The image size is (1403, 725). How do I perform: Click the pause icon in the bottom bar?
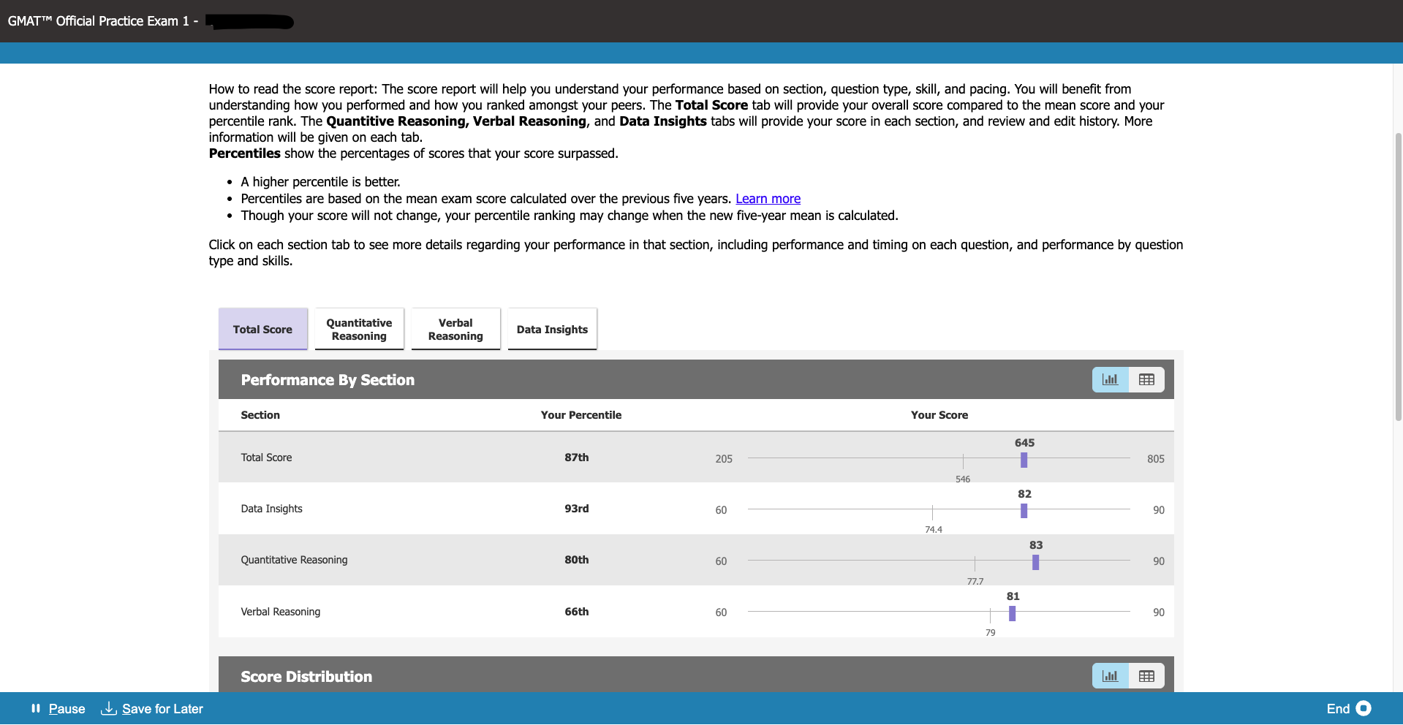(34, 708)
